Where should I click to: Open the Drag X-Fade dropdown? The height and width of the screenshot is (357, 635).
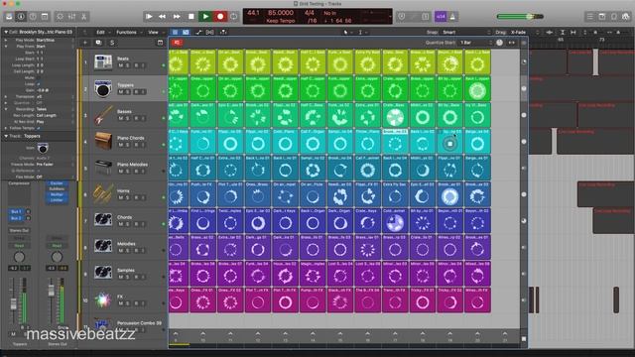[525, 32]
